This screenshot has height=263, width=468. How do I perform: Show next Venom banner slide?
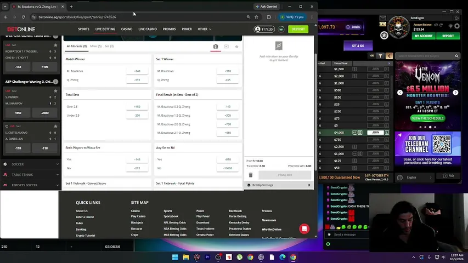455,93
